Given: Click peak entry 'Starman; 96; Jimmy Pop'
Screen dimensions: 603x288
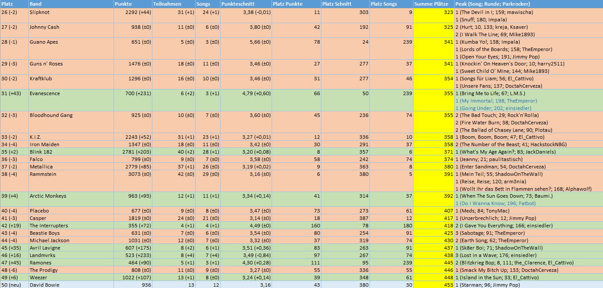Looking at the screenshot, I should (487, 285).
